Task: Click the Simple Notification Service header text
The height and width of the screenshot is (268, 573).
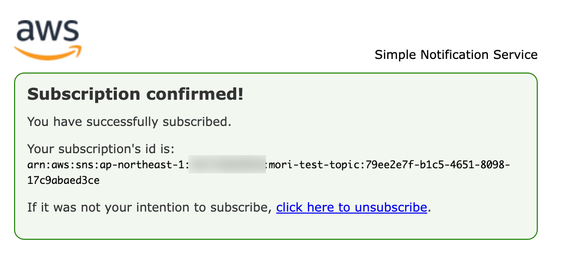Action: pos(456,55)
